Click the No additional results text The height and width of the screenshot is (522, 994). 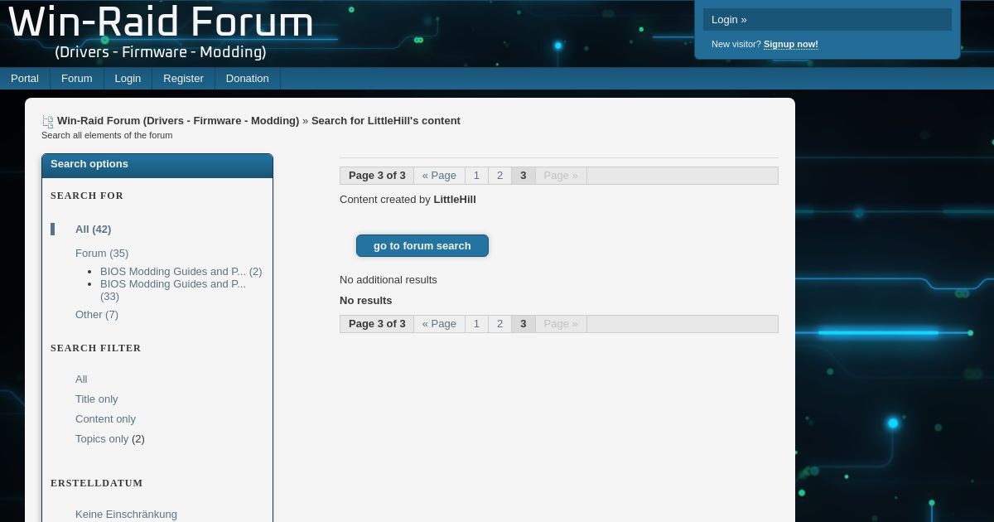(388, 279)
